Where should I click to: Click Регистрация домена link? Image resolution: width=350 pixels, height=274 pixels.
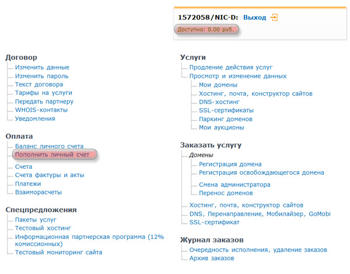[x=230, y=164]
